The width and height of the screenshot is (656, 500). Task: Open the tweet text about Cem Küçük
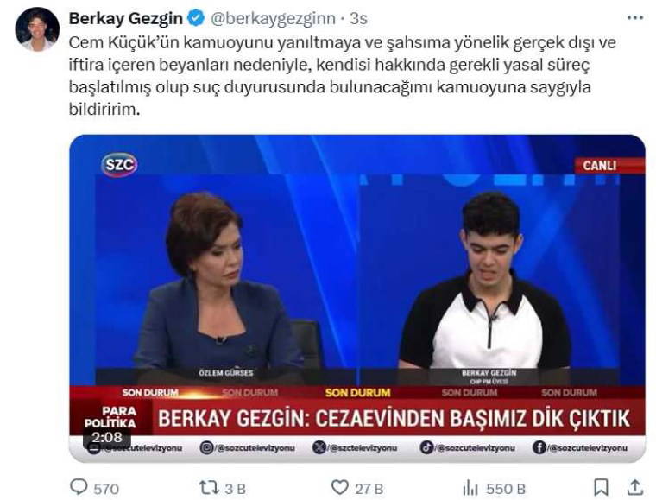[x=342, y=76]
